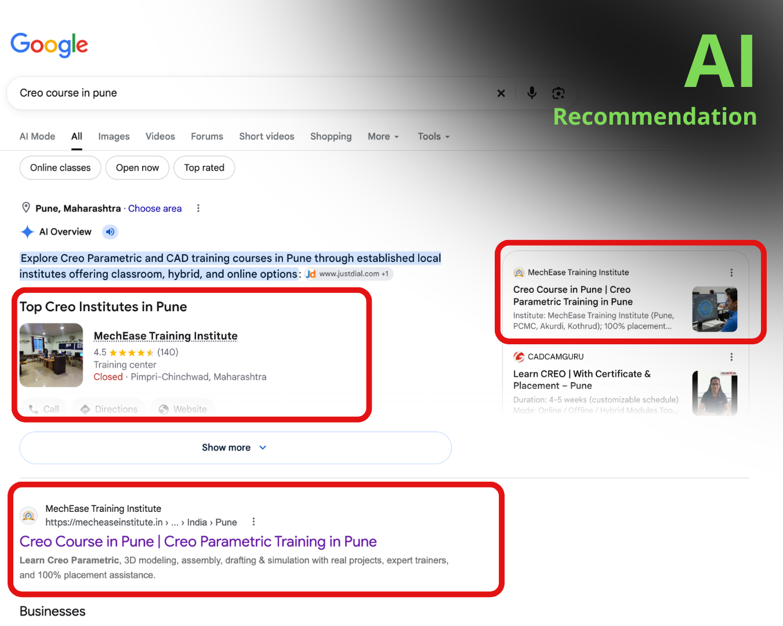Open the three-dot menu beside the mecheaseinstitute.in URL
This screenshot has width=783, height=626.
tap(253, 522)
